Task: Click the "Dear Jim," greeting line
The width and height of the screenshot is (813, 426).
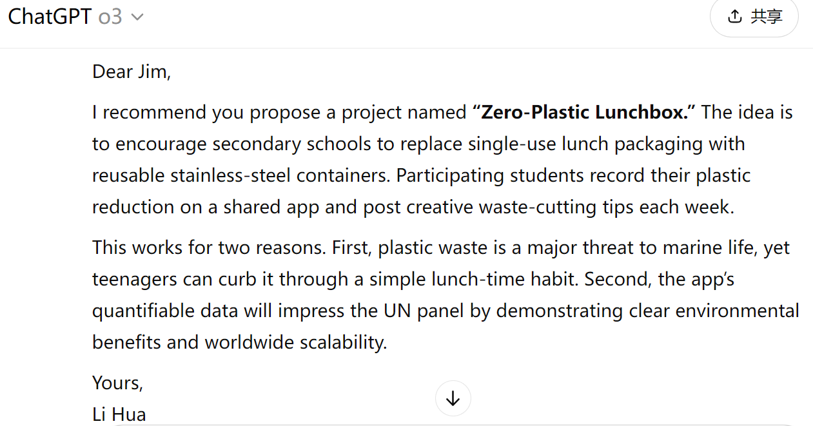Action: (132, 72)
